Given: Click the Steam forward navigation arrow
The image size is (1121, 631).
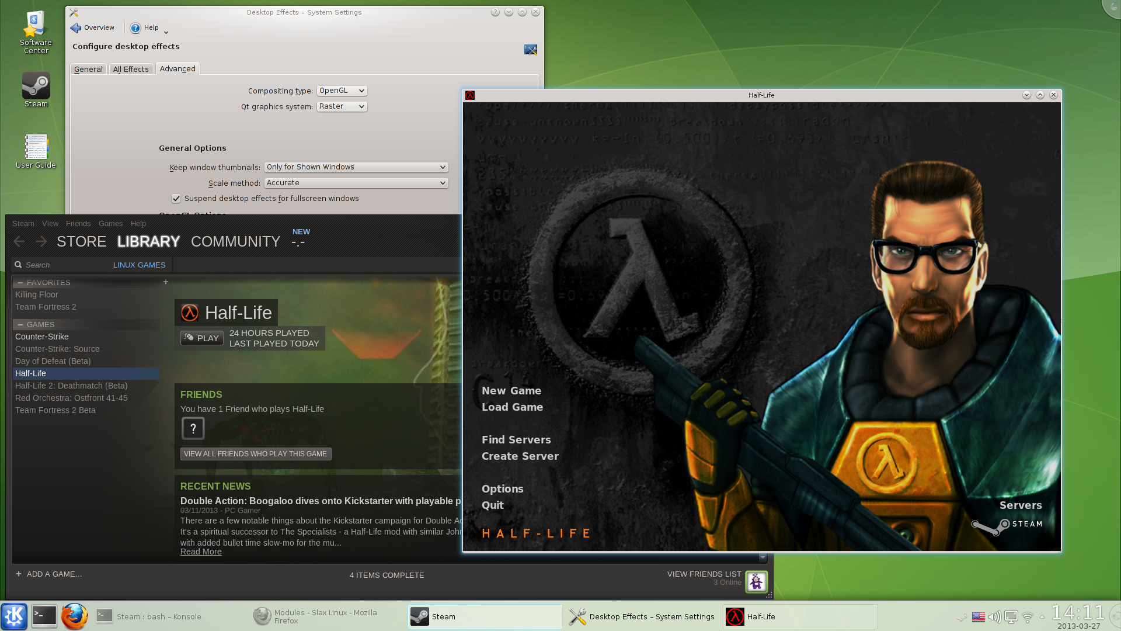Looking at the screenshot, I should 41,241.
